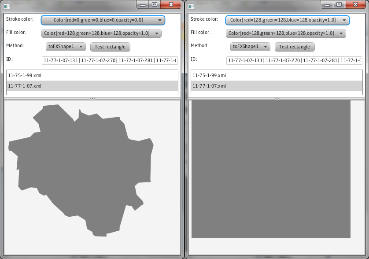Click the split pane divider in left window
This screenshot has width=369, height=259.
click(x=92, y=99)
